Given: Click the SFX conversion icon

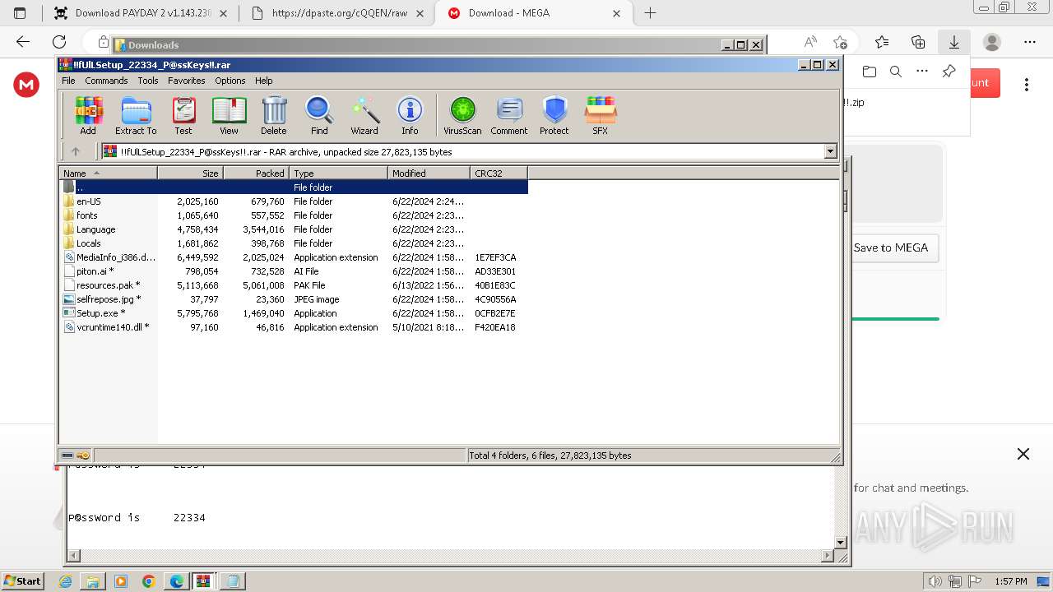Looking at the screenshot, I should click(x=601, y=115).
